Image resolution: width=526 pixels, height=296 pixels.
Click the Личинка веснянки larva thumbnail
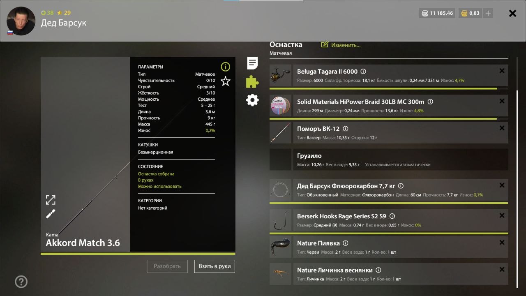[x=280, y=274]
